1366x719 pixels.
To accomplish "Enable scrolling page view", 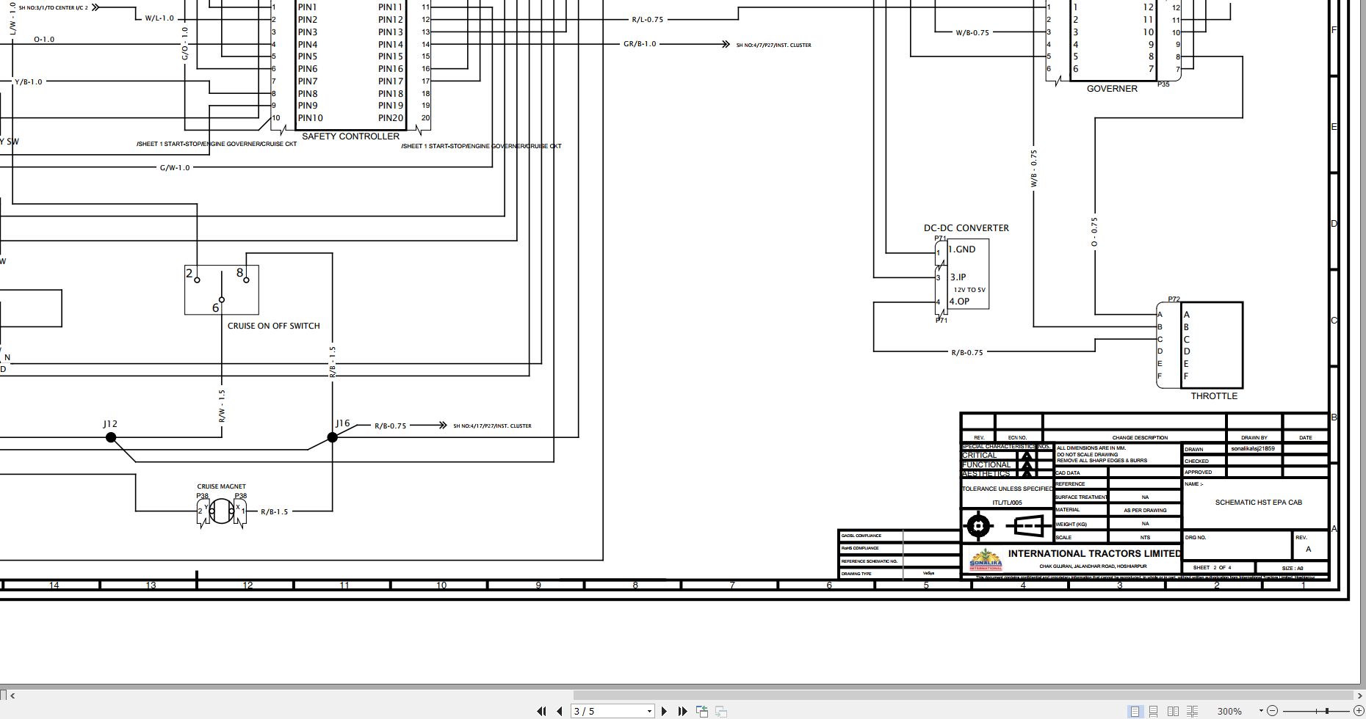I will point(1154,711).
